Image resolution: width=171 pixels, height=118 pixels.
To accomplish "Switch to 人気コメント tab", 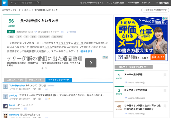I will pyautogui.click(x=15, y=80).
